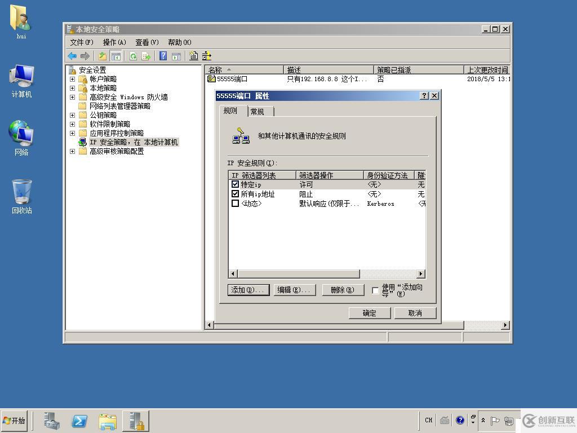Click the 编辑(E)... button
The width and height of the screenshot is (577, 433).
pyautogui.click(x=295, y=290)
